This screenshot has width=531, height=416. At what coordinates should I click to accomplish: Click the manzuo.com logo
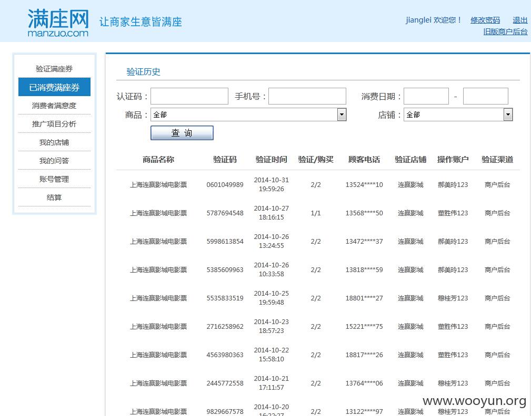tap(58, 23)
